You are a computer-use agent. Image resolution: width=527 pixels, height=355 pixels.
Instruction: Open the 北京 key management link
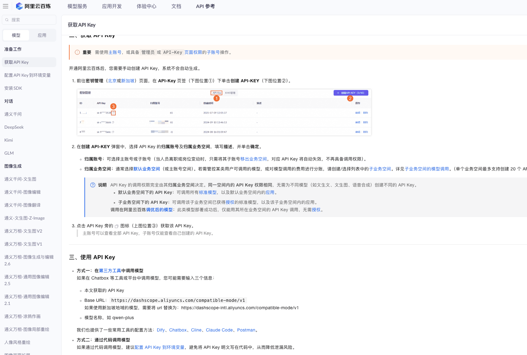click(x=112, y=81)
